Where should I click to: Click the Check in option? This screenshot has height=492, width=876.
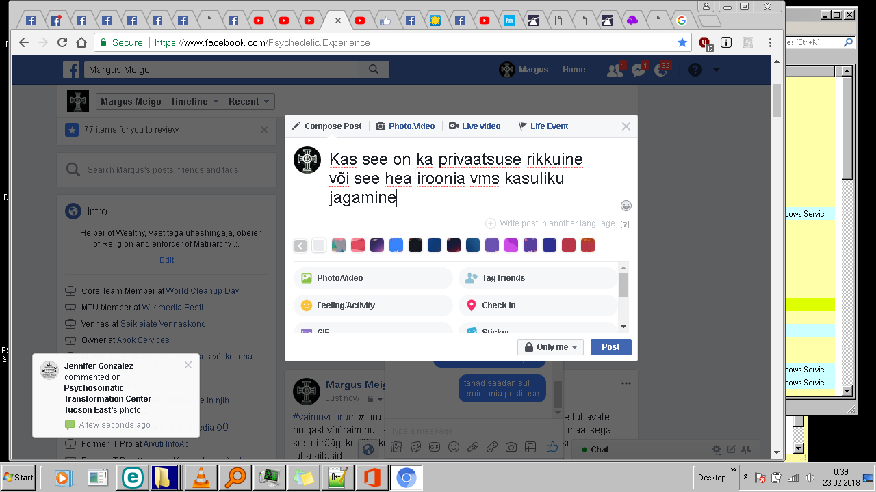click(537, 305)
